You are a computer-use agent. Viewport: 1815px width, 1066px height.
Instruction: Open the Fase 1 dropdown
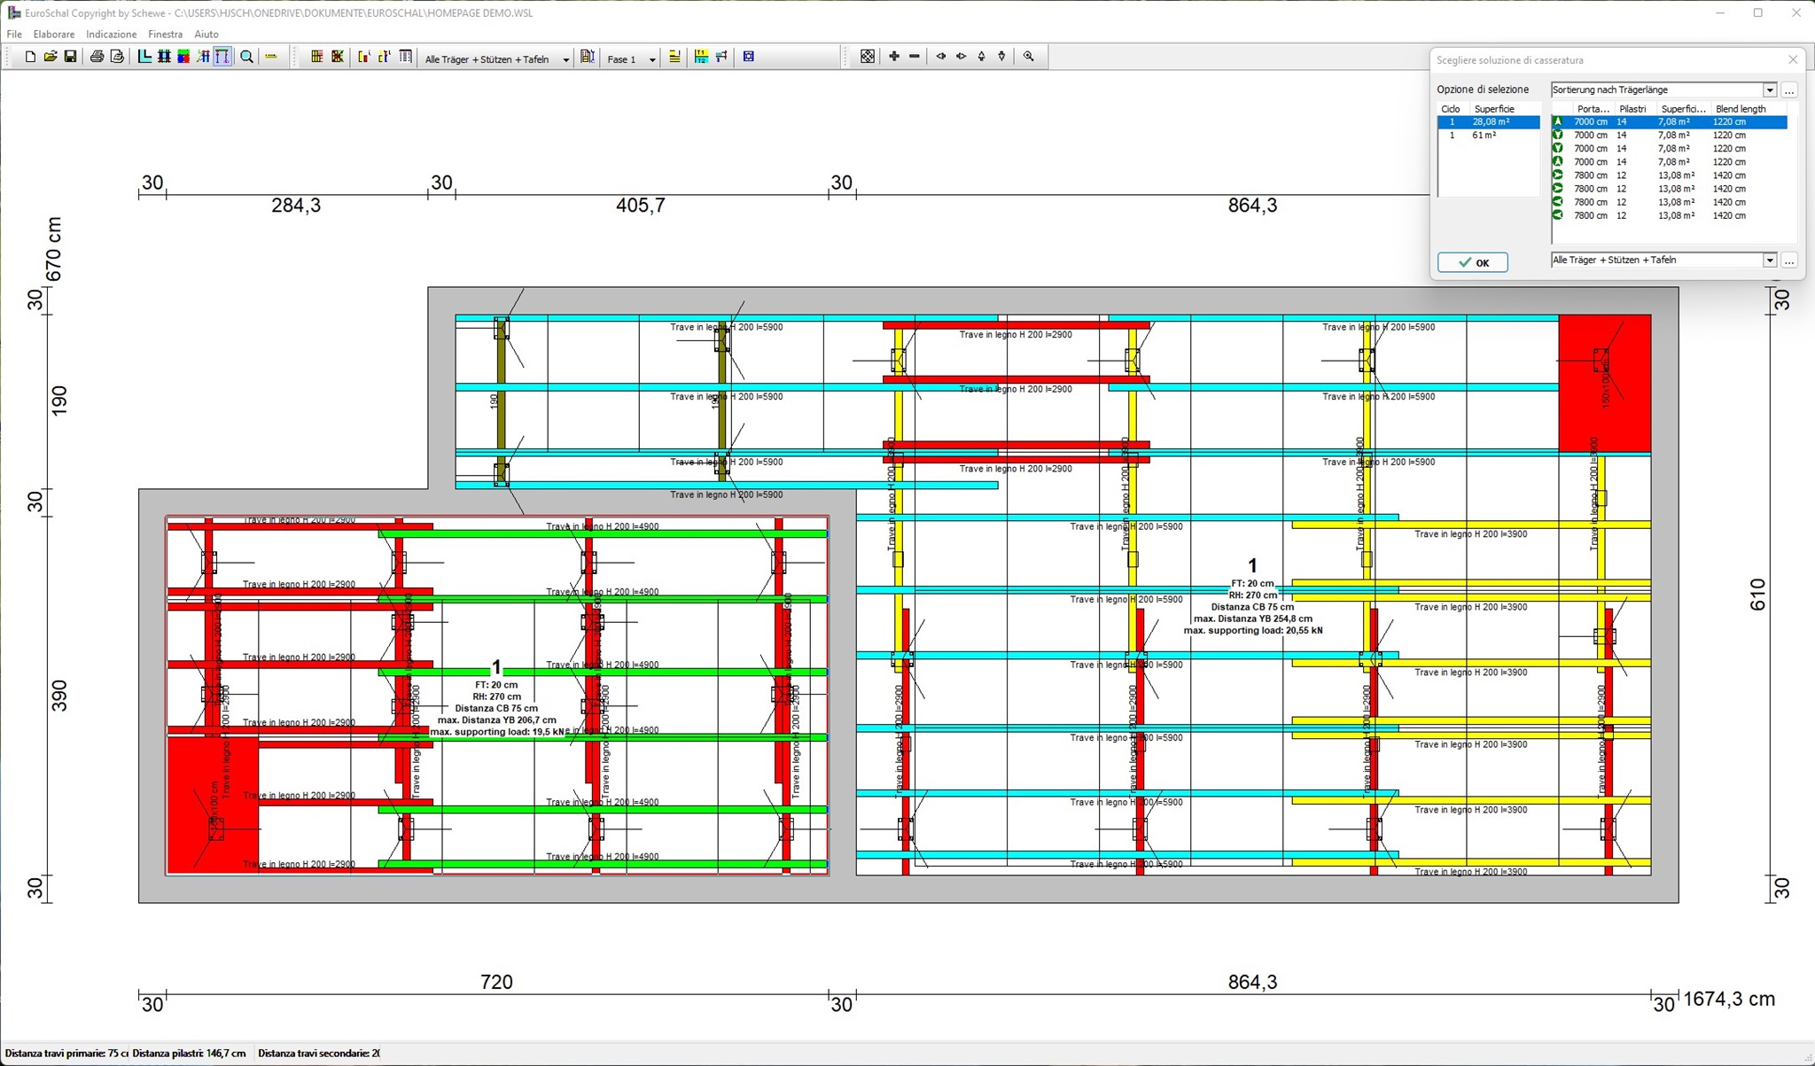click(x=652, y=59)
